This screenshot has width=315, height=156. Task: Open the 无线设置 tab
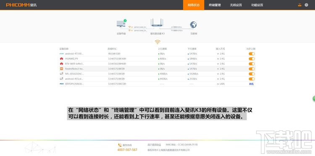coord(236,5)
